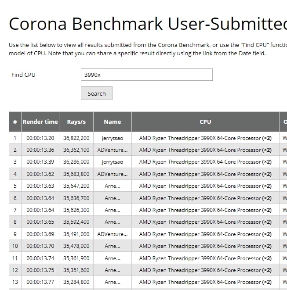
Task: Click row number 10
Action: coord(15,246)
